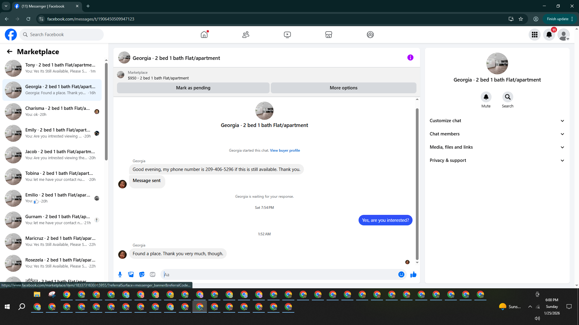Open a new browser tab

88,6
